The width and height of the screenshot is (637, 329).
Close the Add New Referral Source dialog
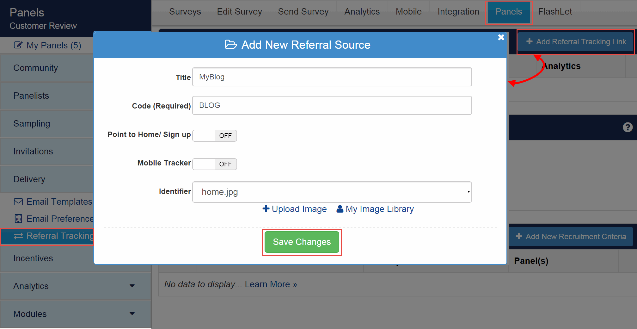pos(501,37)
